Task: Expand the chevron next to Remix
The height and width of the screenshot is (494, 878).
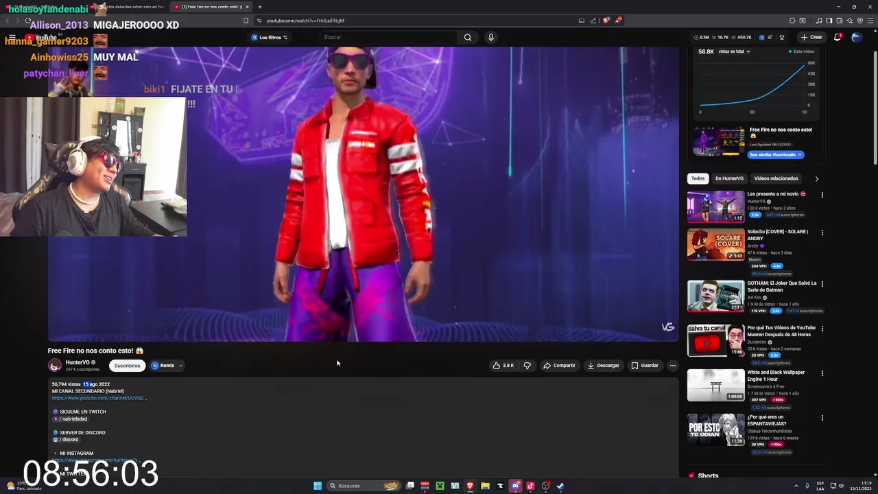Action: point(180,366)
